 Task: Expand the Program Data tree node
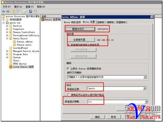7,54
